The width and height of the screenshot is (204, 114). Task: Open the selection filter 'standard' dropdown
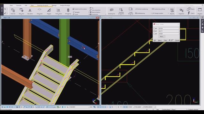coord(80,107)
